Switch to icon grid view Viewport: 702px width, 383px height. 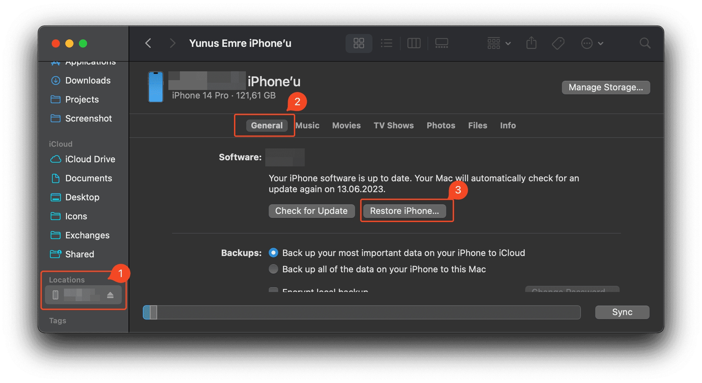358,43
